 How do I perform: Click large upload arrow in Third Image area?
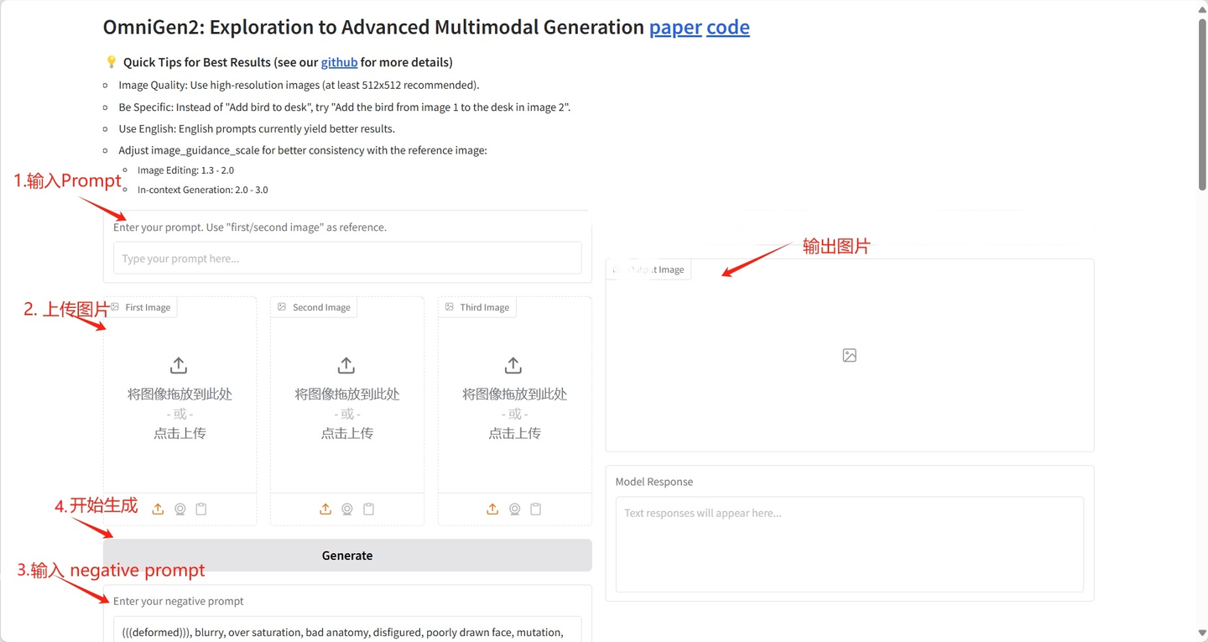pos(513,365)
